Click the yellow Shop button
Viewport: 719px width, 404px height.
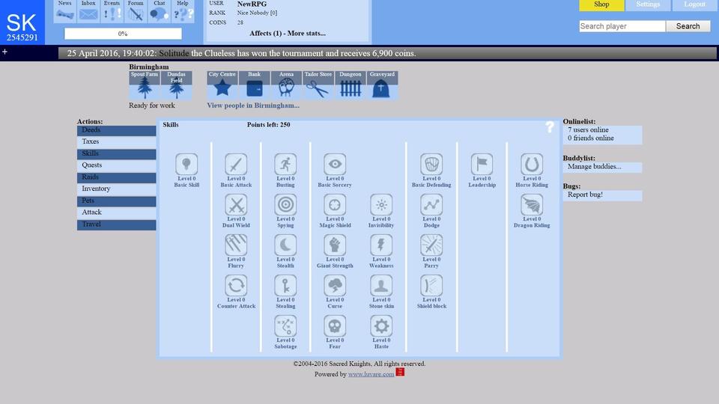601,4
